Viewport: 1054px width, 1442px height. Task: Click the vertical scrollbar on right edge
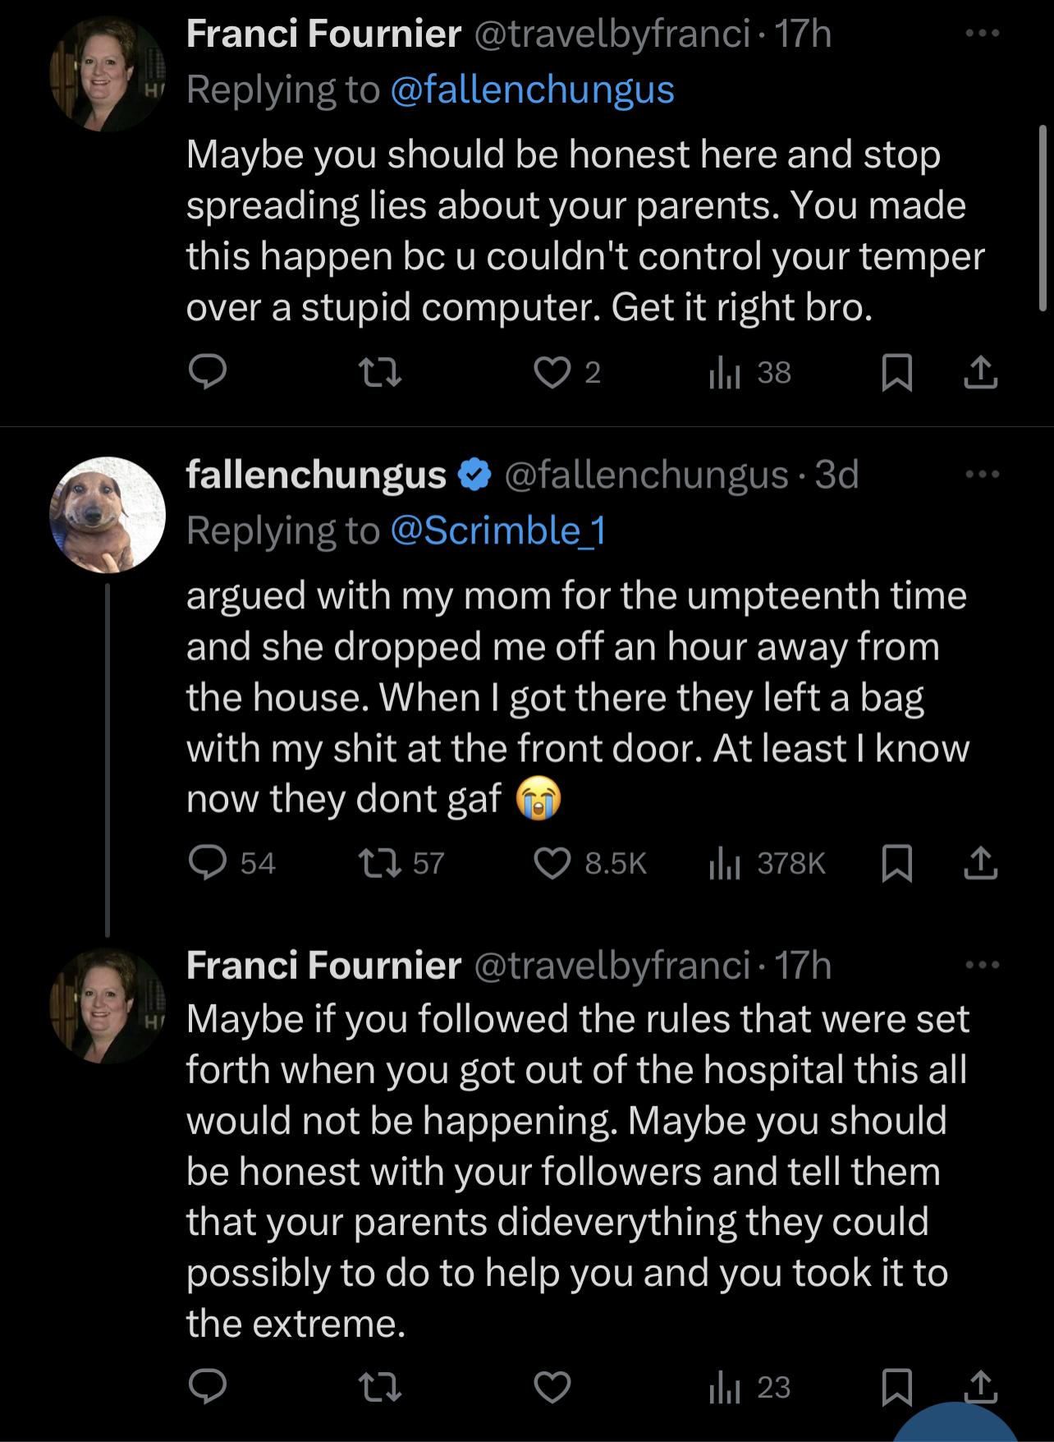click(x=1043, y=218)
